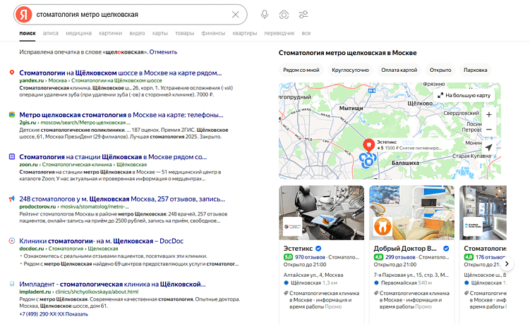The image size is (530, 324).
Task: Click impladent.ru clinics/shchyolkovskaya URL path
Action: (97, 292)
